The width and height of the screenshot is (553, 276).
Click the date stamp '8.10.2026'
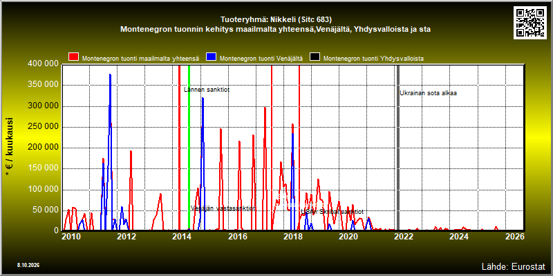pos(28,265)
